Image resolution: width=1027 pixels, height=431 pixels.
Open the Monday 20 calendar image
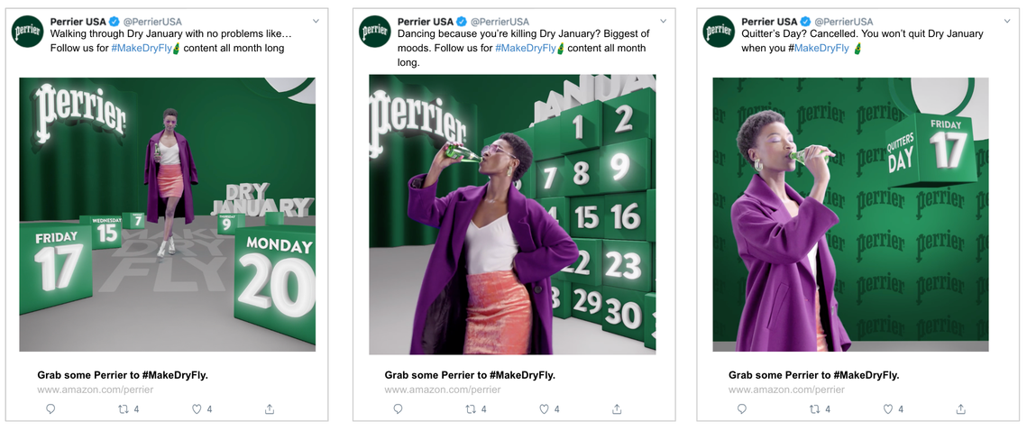tap(167, 215)
